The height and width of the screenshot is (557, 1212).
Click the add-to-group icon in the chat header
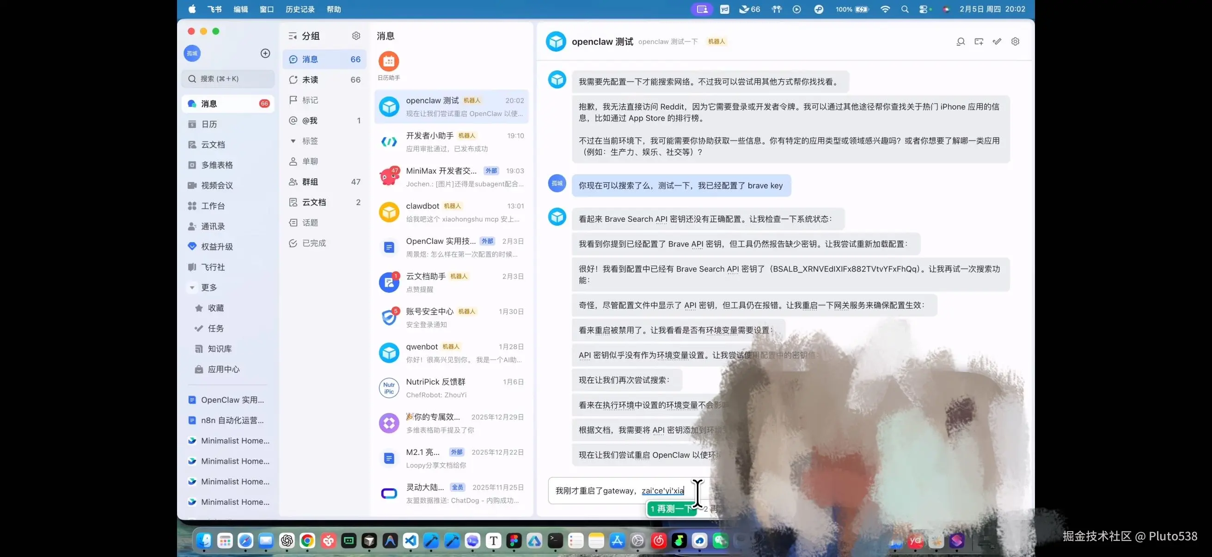pyautogui.click(x=979, y=42)
